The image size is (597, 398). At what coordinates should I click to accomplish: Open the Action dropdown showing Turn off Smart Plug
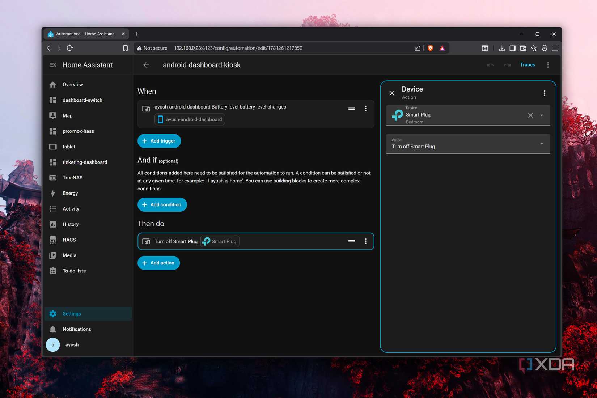point(468,144)
